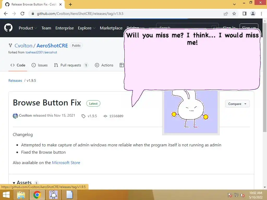
Task: Open Chrome's three-dot menu
Action: pos(261,14)
